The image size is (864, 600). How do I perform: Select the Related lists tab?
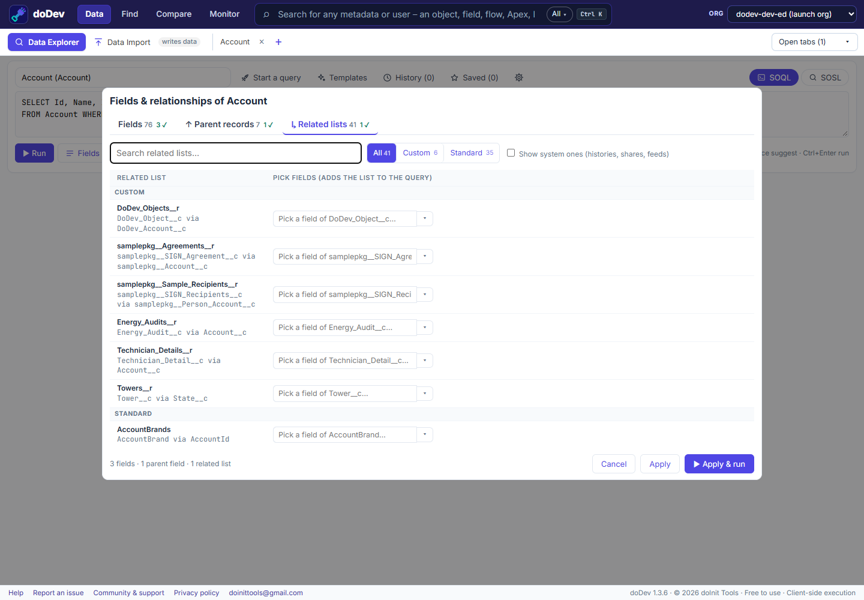tap(330, 124)
